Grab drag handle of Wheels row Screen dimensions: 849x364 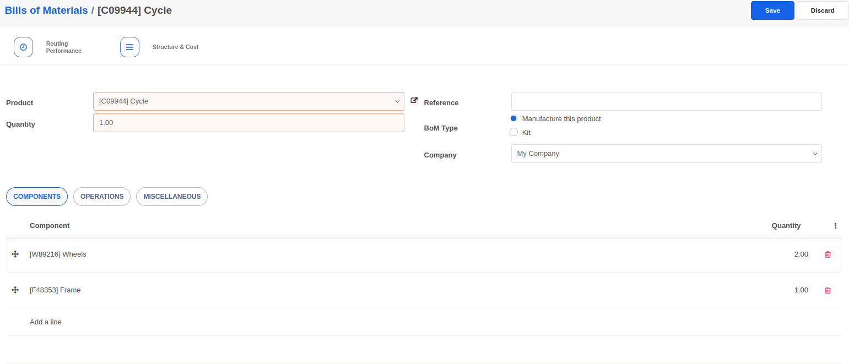[x=15, y=254]
